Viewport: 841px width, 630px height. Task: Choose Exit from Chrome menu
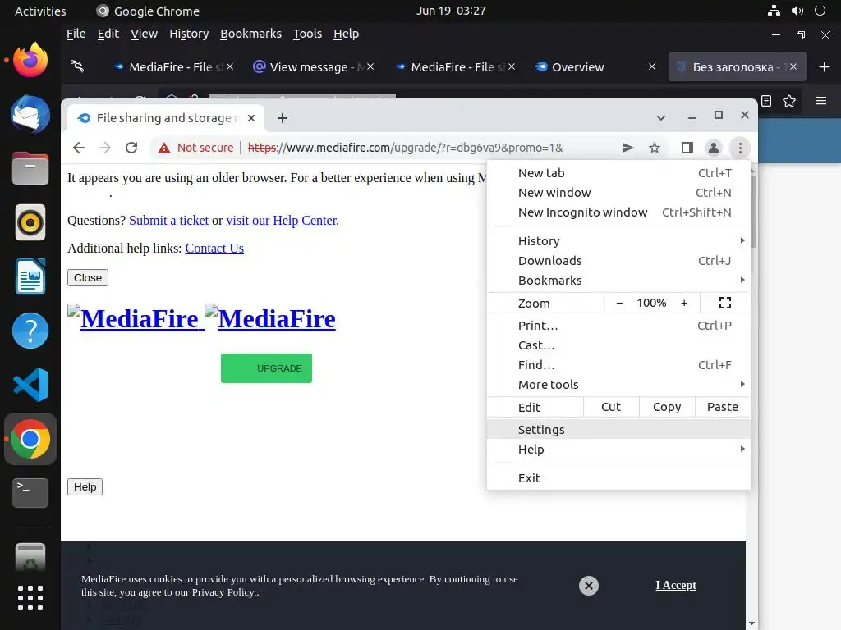618,478
